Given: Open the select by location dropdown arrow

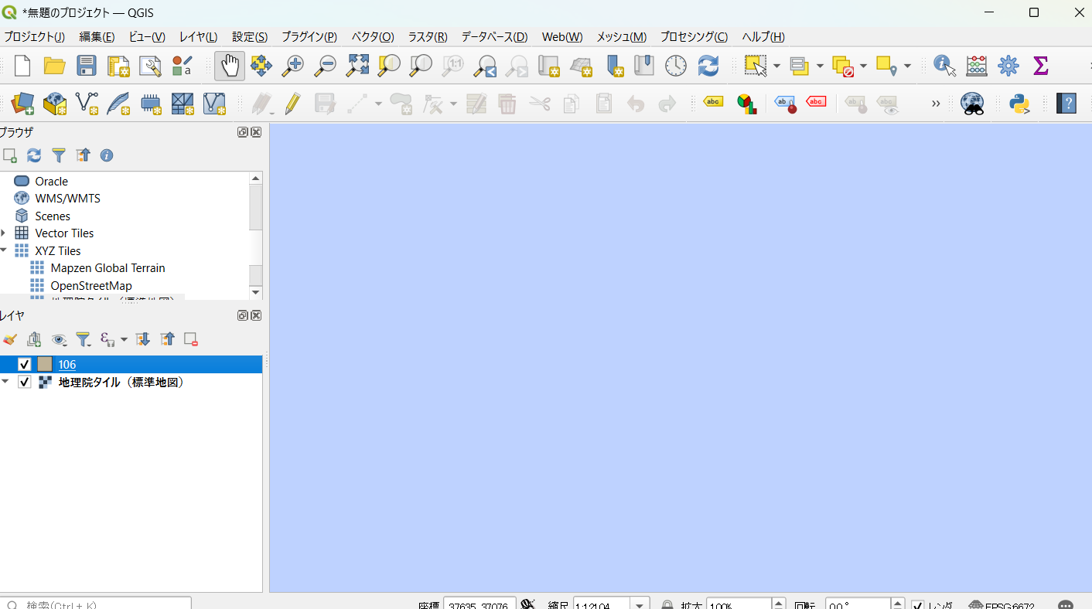Looking at the screenshot, I should [x=907, y=66].
